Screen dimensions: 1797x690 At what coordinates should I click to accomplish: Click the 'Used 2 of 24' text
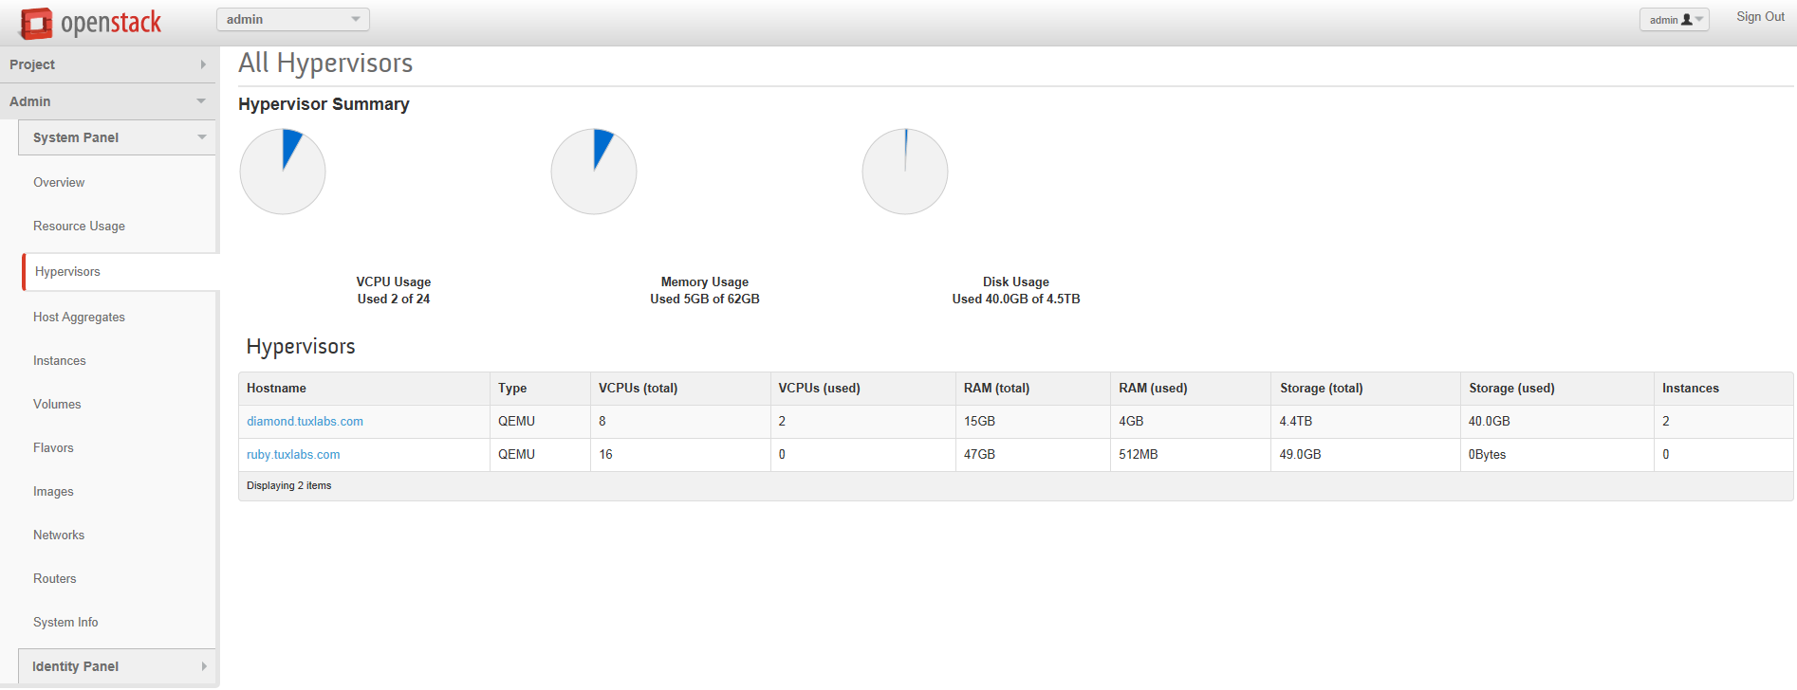point(394,300)
